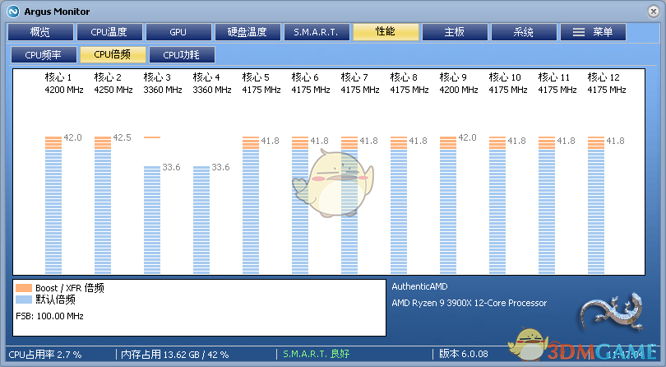Click the S.M.A.R.T. 良好 status indicator
The image size is (666, 367).
tap(317, 354)
